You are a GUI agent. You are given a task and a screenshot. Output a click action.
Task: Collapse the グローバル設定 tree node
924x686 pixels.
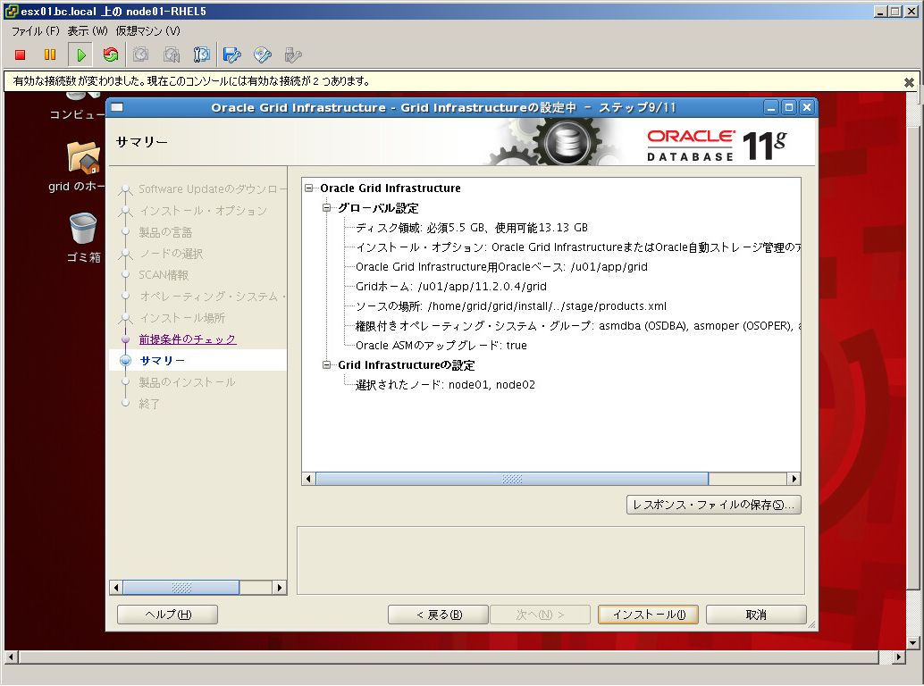(326, 207)
